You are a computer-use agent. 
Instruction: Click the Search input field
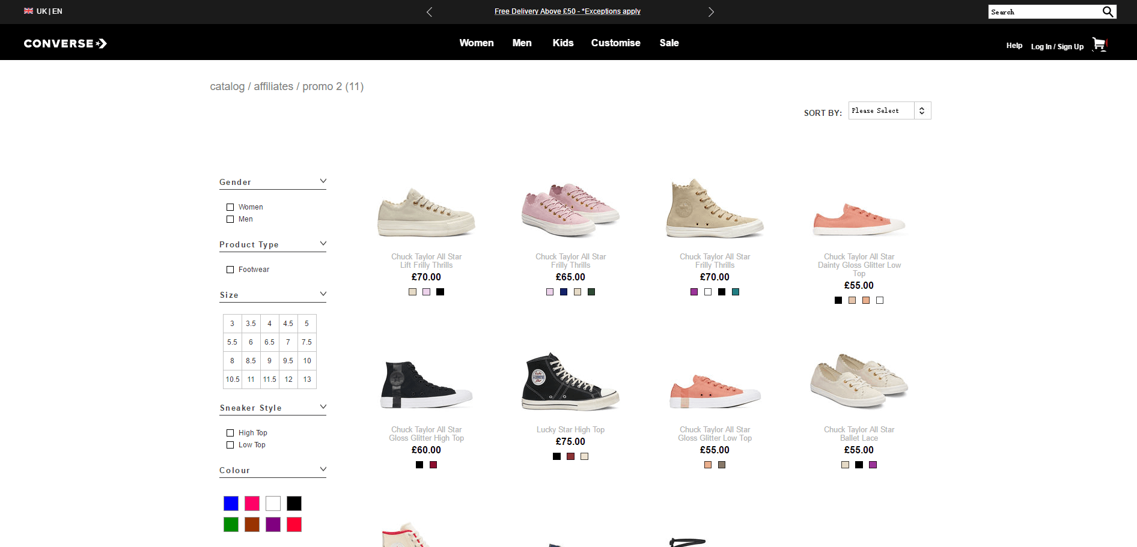point(1044,12)
